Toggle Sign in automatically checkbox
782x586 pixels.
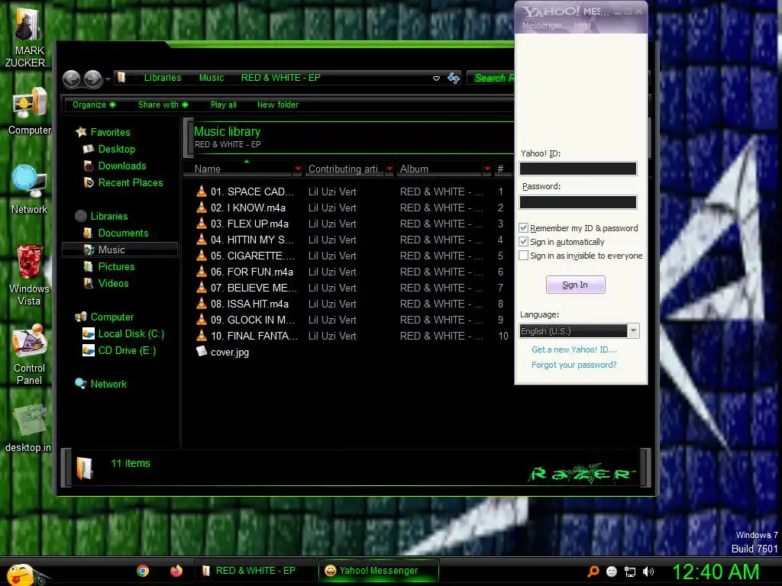(523, 242)
